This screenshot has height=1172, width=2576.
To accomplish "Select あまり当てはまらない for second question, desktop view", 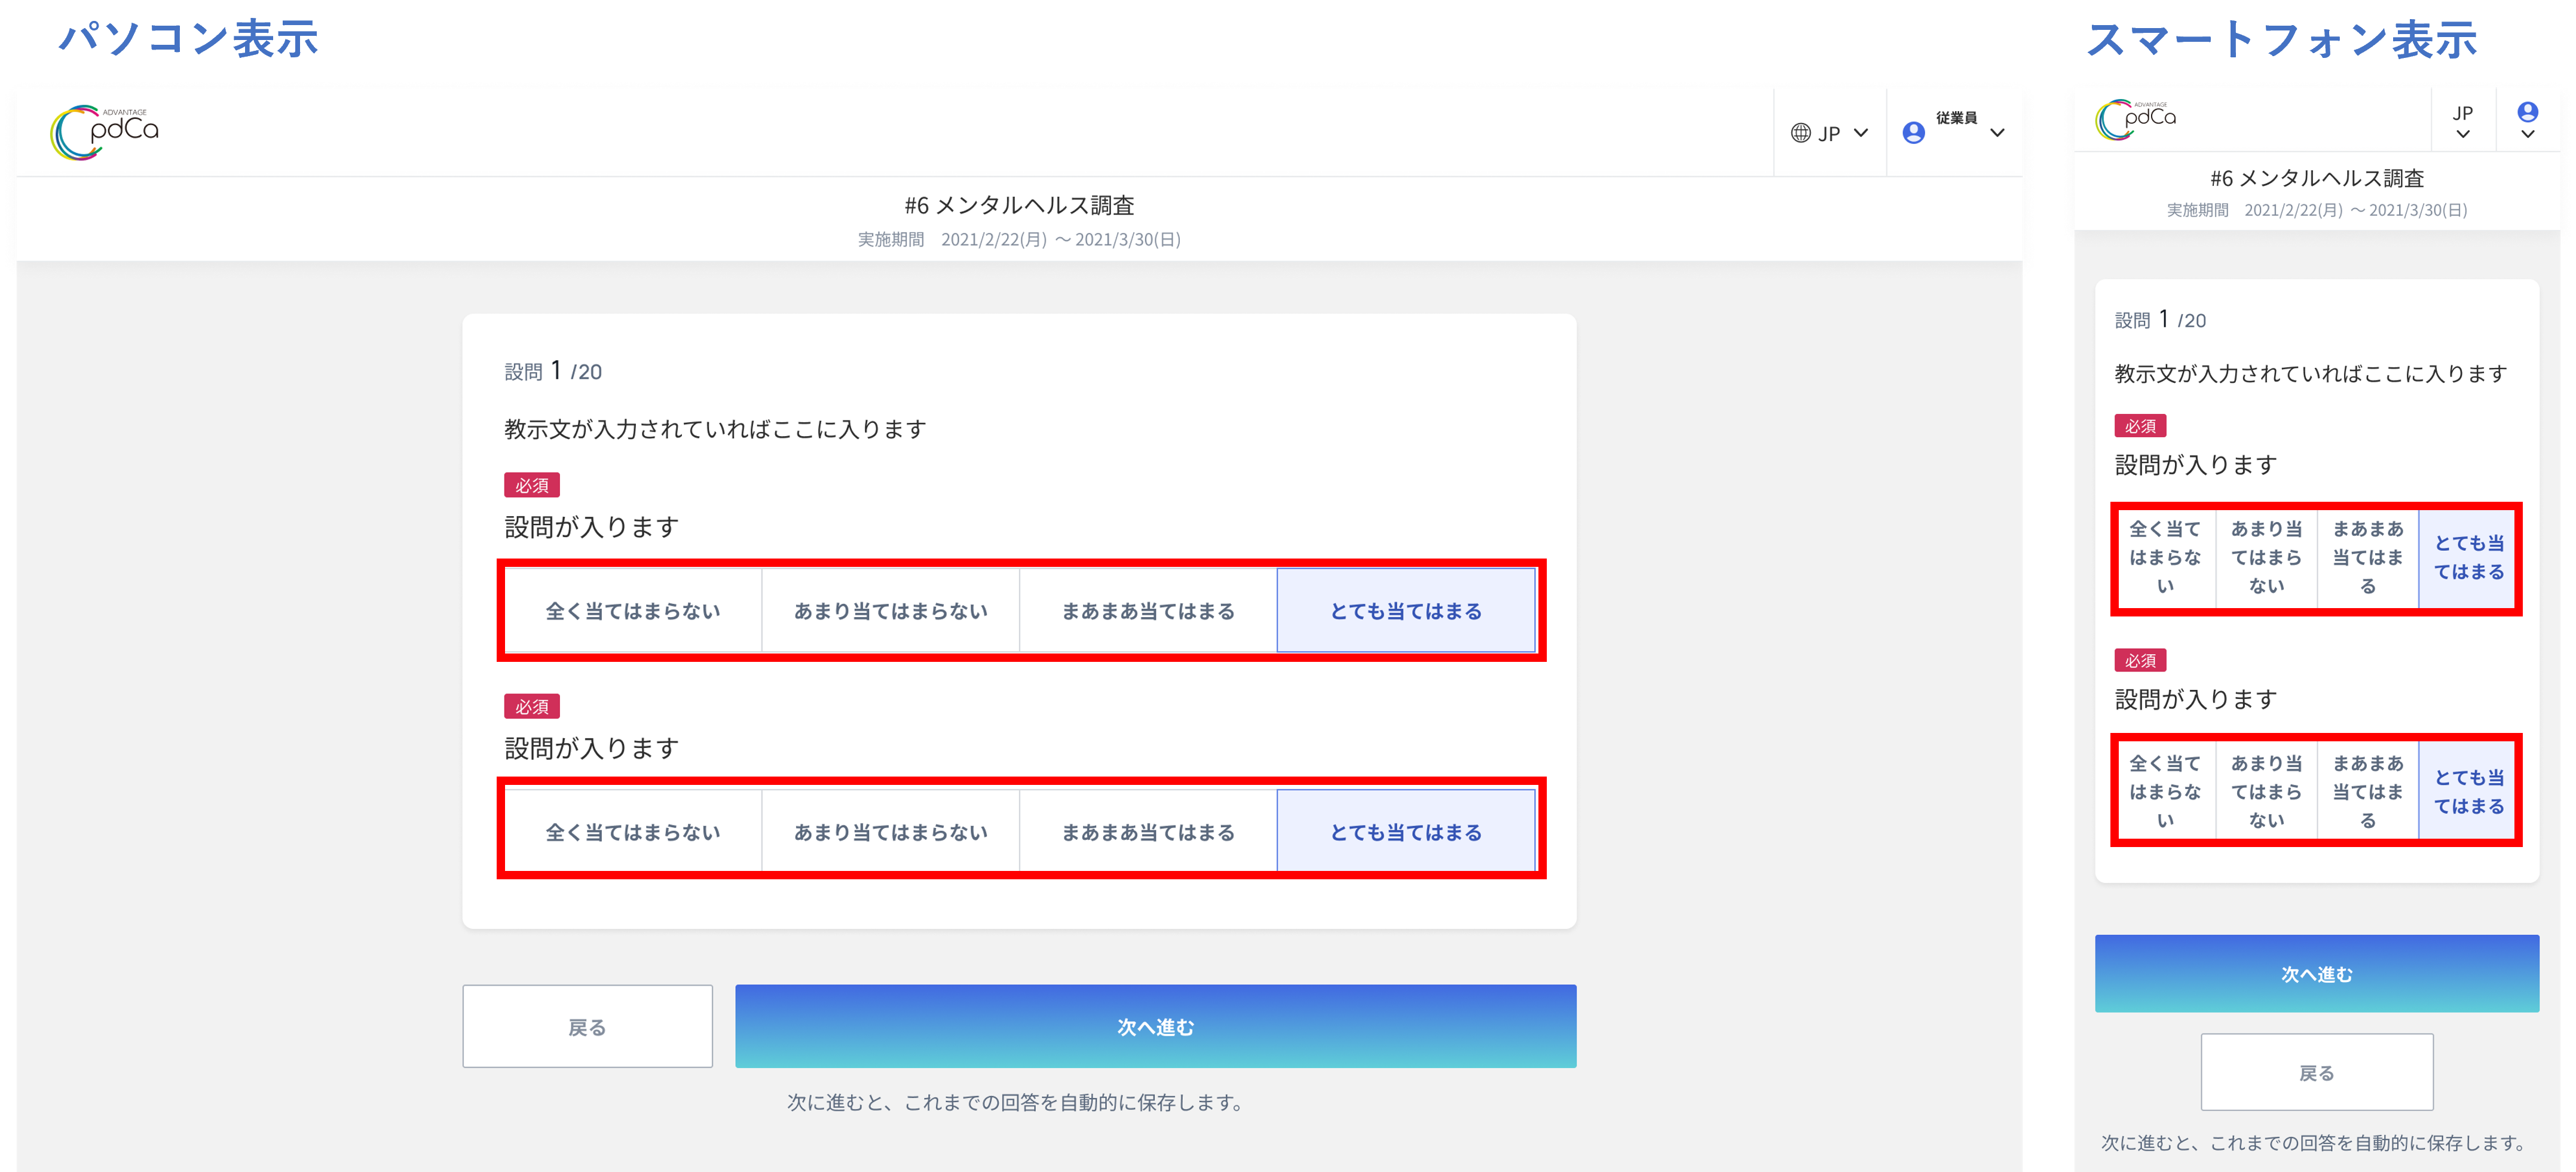I will point(891,832).
